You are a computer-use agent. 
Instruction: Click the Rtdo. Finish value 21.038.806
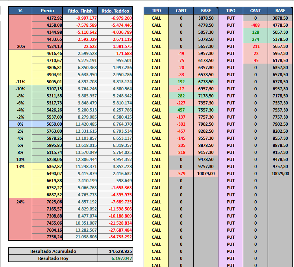point(80,237)
